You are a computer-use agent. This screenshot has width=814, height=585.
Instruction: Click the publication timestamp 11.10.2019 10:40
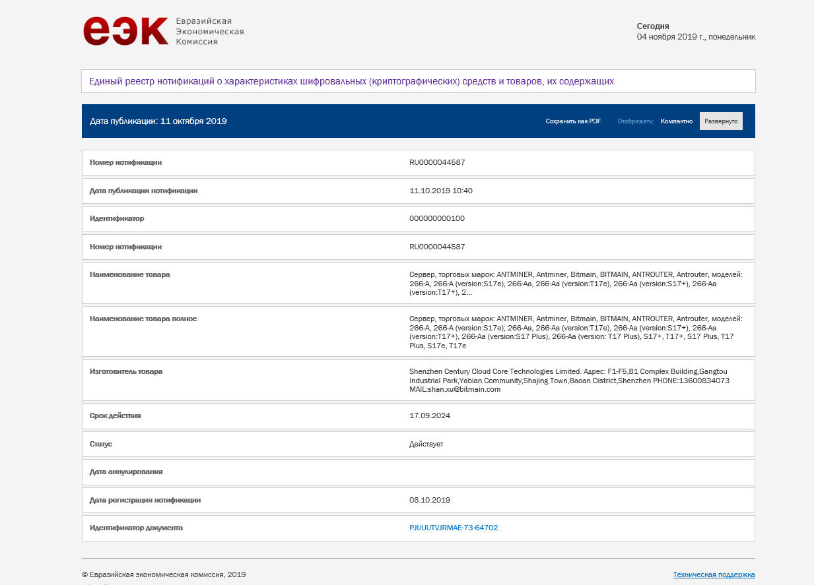click(x=441, y=191)
